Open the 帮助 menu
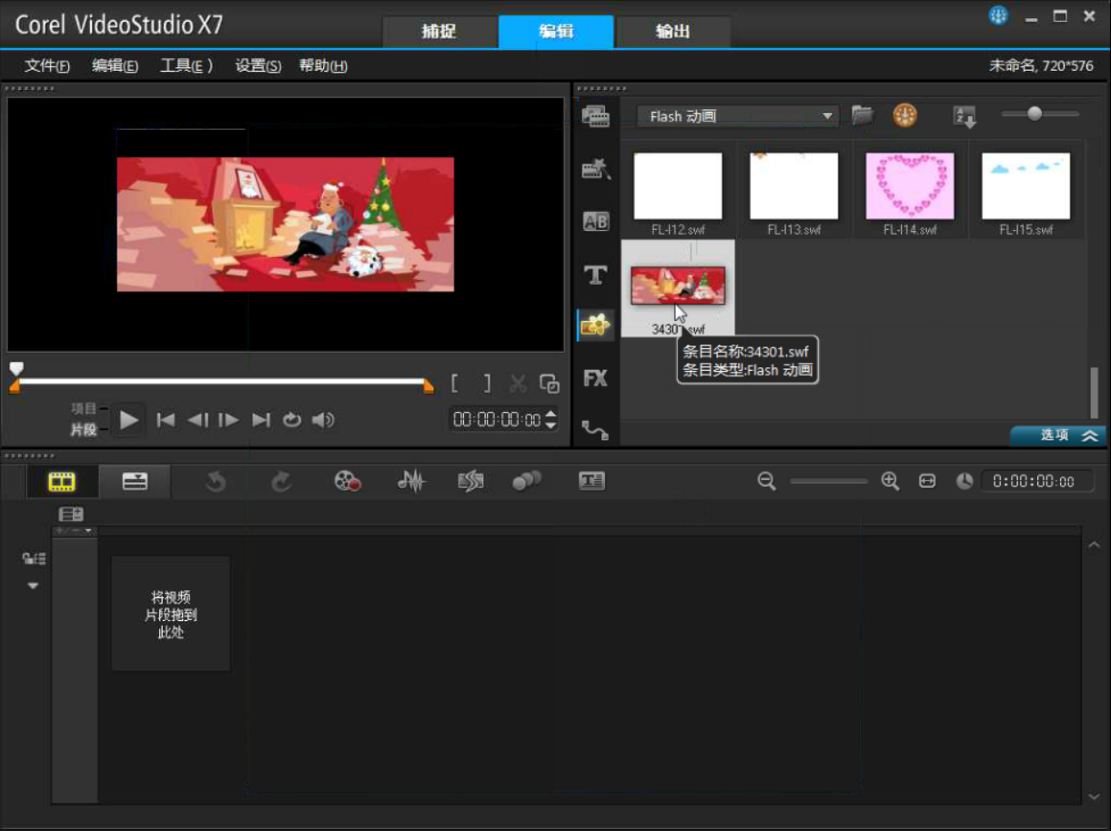 (323, 65)
